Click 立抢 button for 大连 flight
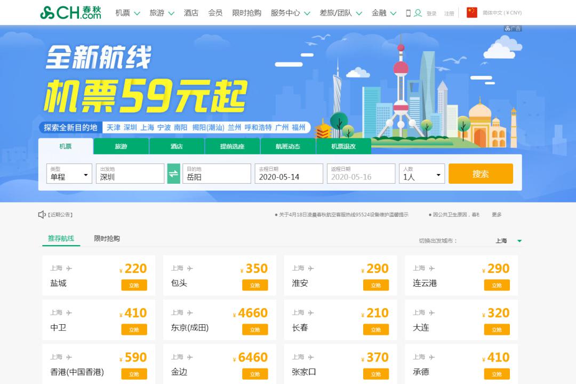Image resolution: width=576 pixels, height=384 pixels. (497, 330)
